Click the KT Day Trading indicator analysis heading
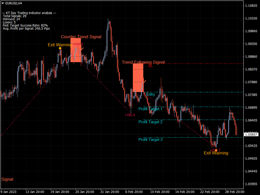 point(29,13)
